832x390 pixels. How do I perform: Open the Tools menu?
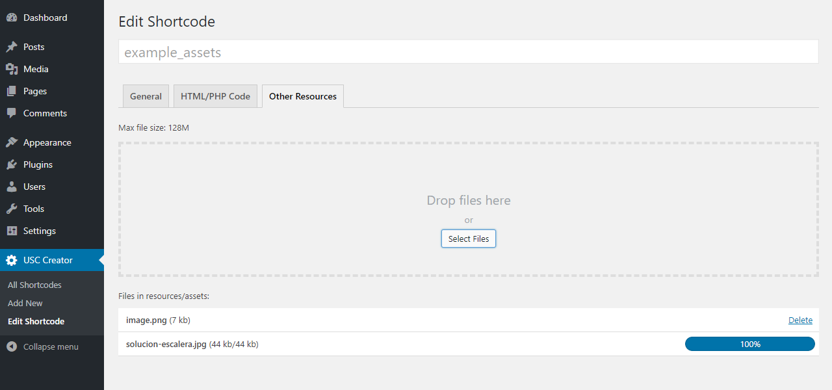pyautogui.click(x=52, y=209)
